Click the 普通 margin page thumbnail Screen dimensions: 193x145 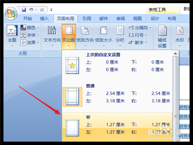(x=72, y=97)
